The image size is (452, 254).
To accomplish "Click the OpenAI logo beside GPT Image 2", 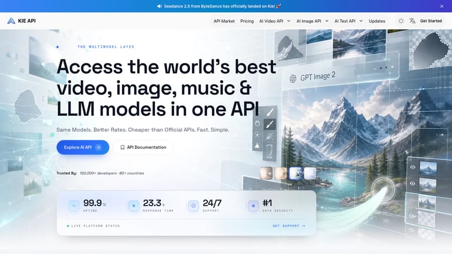I will pyautogui.click(x=293, y=79).
